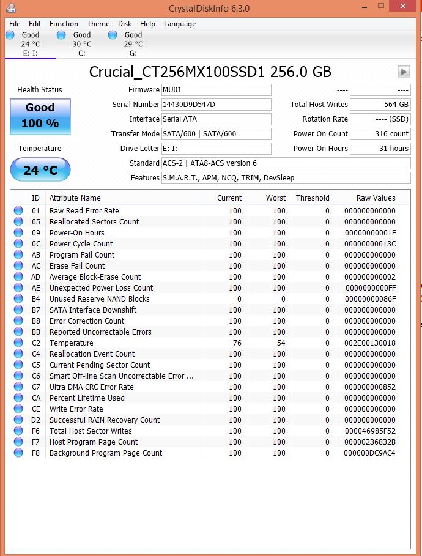
Task: Click status orb for Unexpected Power Loss Count
Action: tap(18, 287)
